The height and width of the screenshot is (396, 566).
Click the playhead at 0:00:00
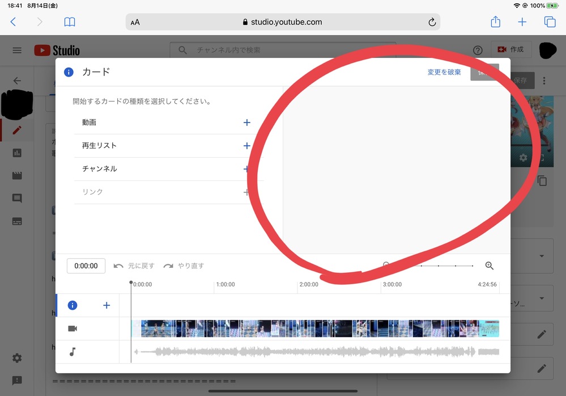coord(131,283)
